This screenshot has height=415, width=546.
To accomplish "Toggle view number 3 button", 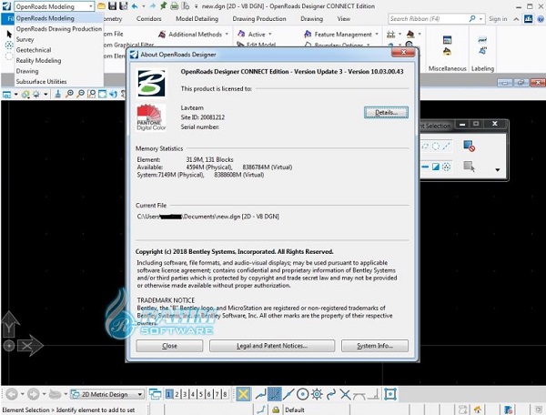I will pos(185,394).
